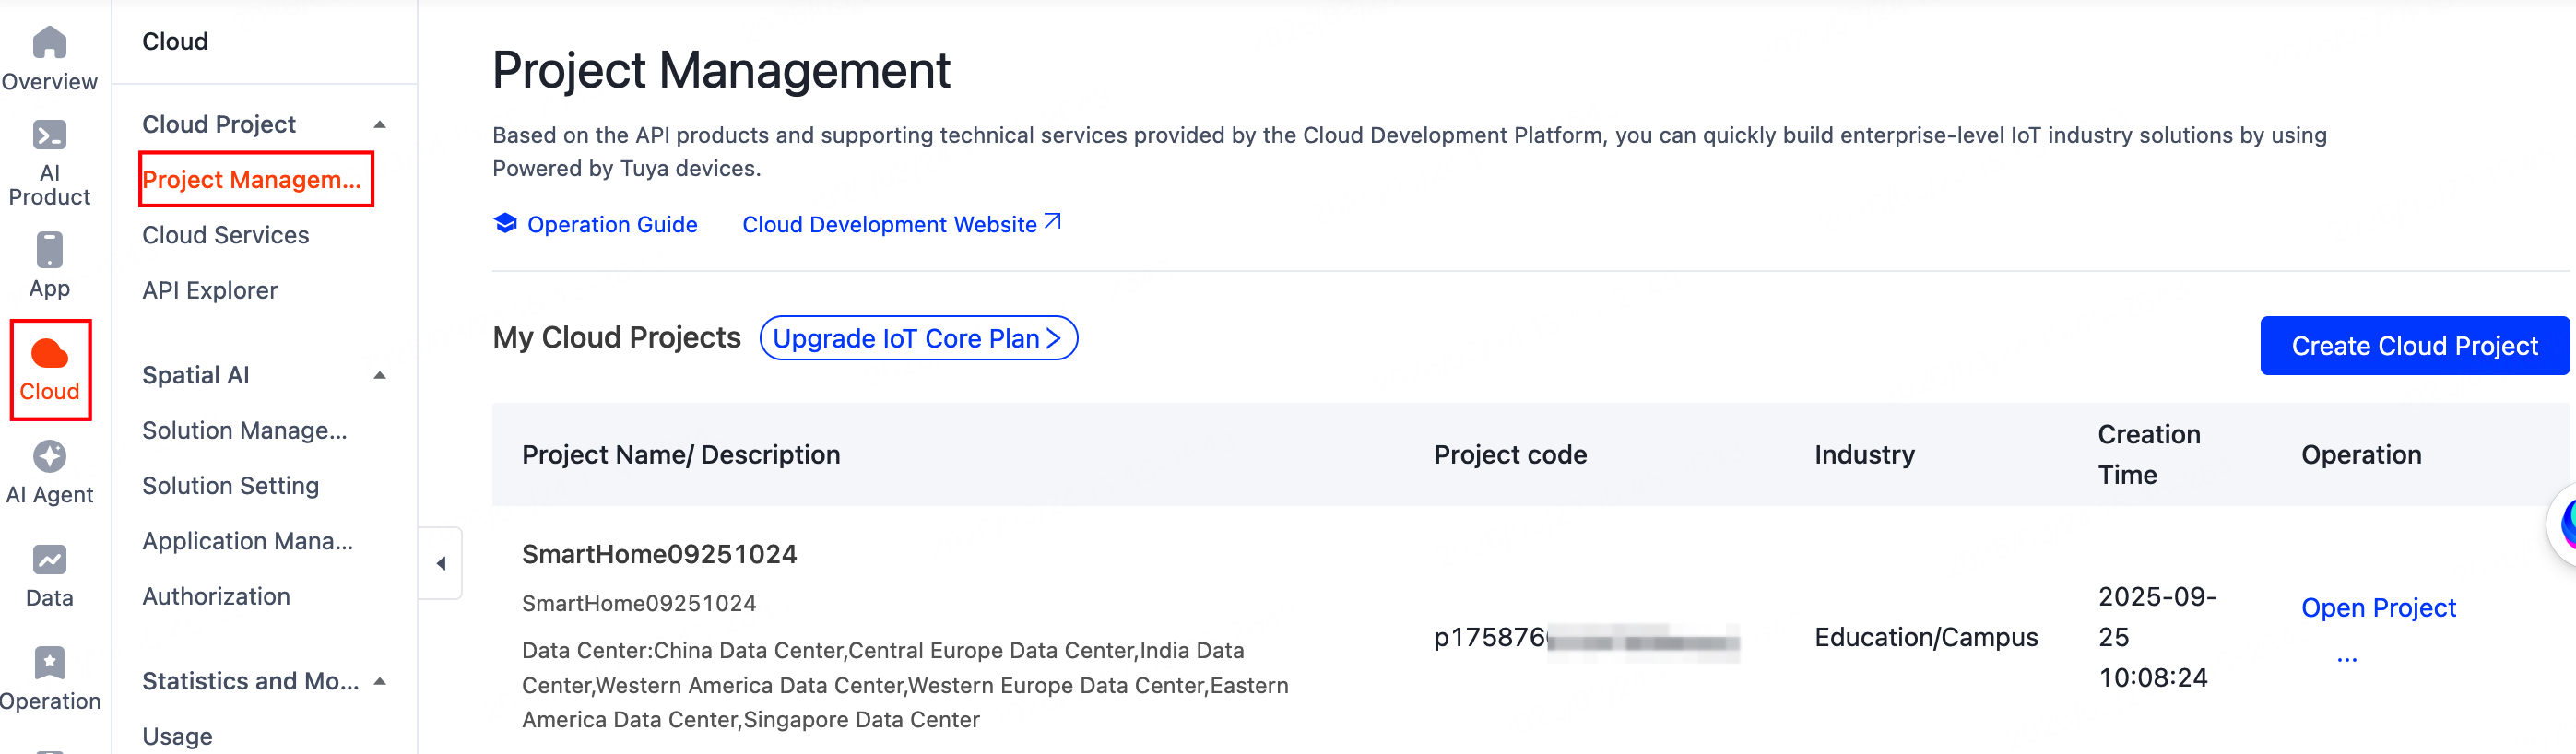Screen dimensions: 2576x754
Task: Click the My Cloud Projects heading
Action: (616, 338)
